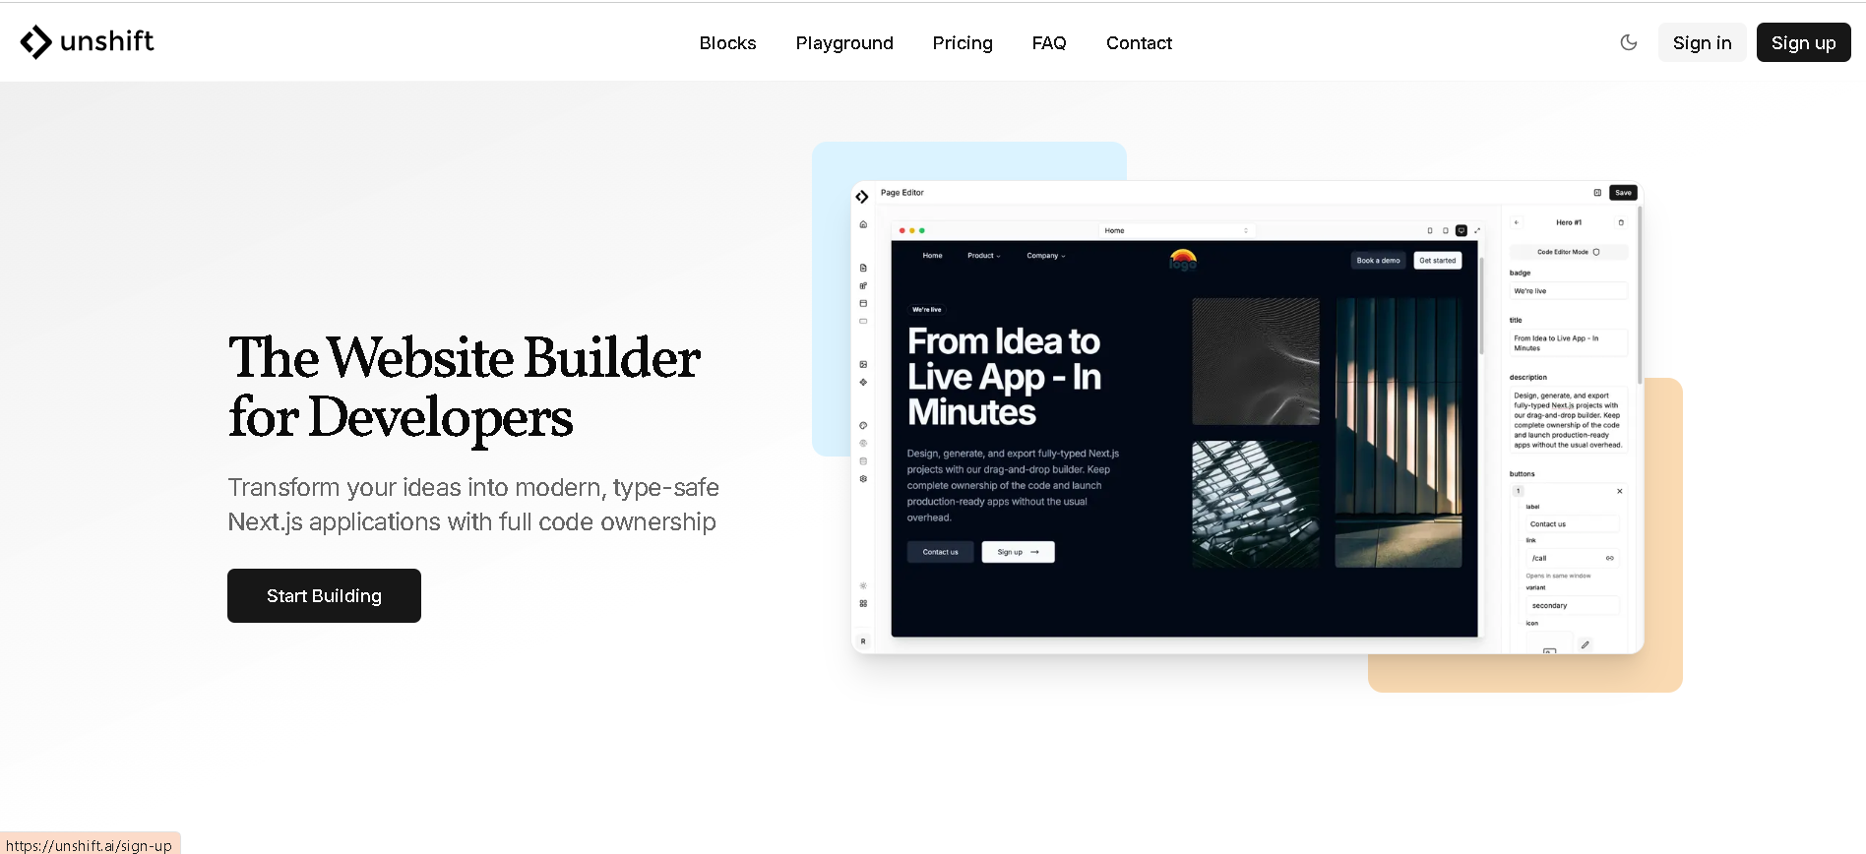1866x854 pixels.
Task: Click the unshift logo in Page Editor preview
Action: pyautogui.click(x=862, y=197)
